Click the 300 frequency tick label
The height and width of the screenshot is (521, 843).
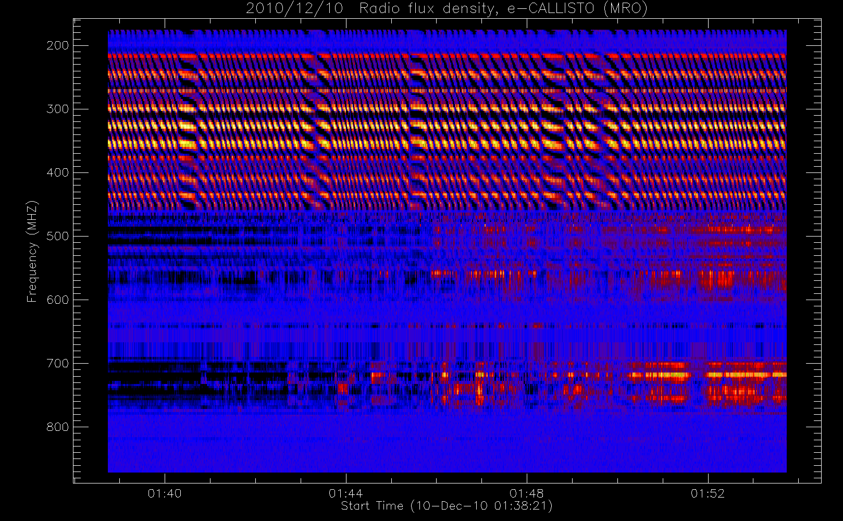tap(58, 109)
